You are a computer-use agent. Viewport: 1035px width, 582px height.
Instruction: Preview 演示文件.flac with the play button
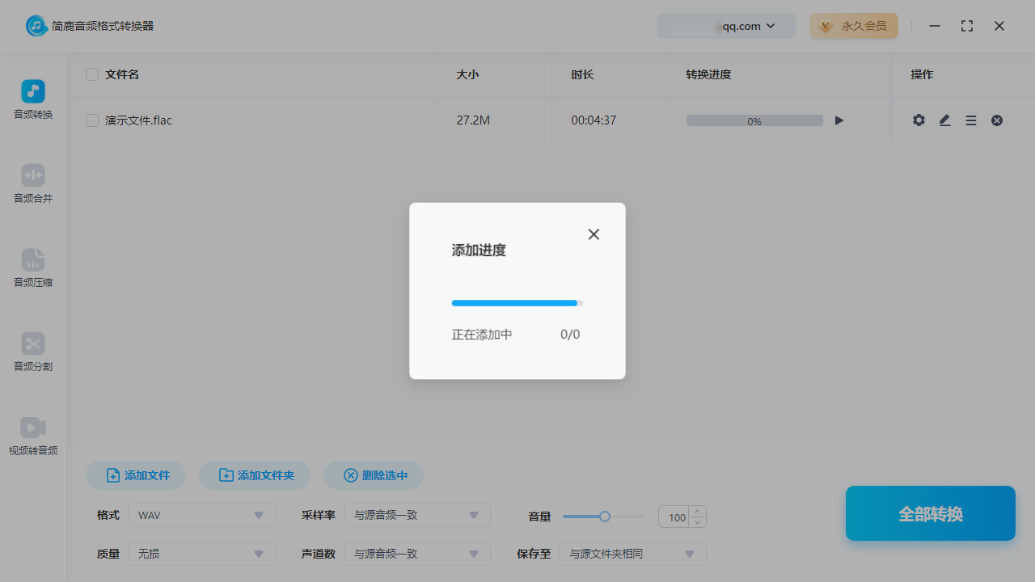[x=839, y=120]
